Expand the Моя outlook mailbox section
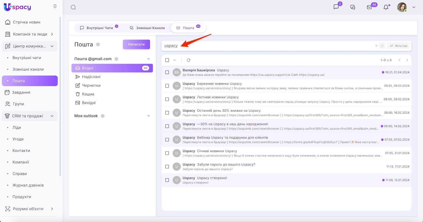Screen dimensions: 423x222 148,116
